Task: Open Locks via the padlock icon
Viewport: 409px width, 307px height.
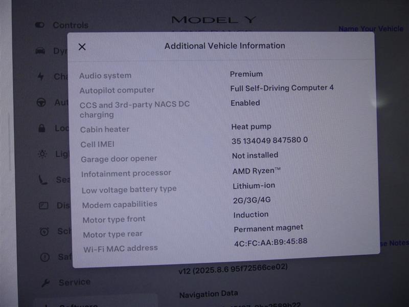Action: click(42, 128)
